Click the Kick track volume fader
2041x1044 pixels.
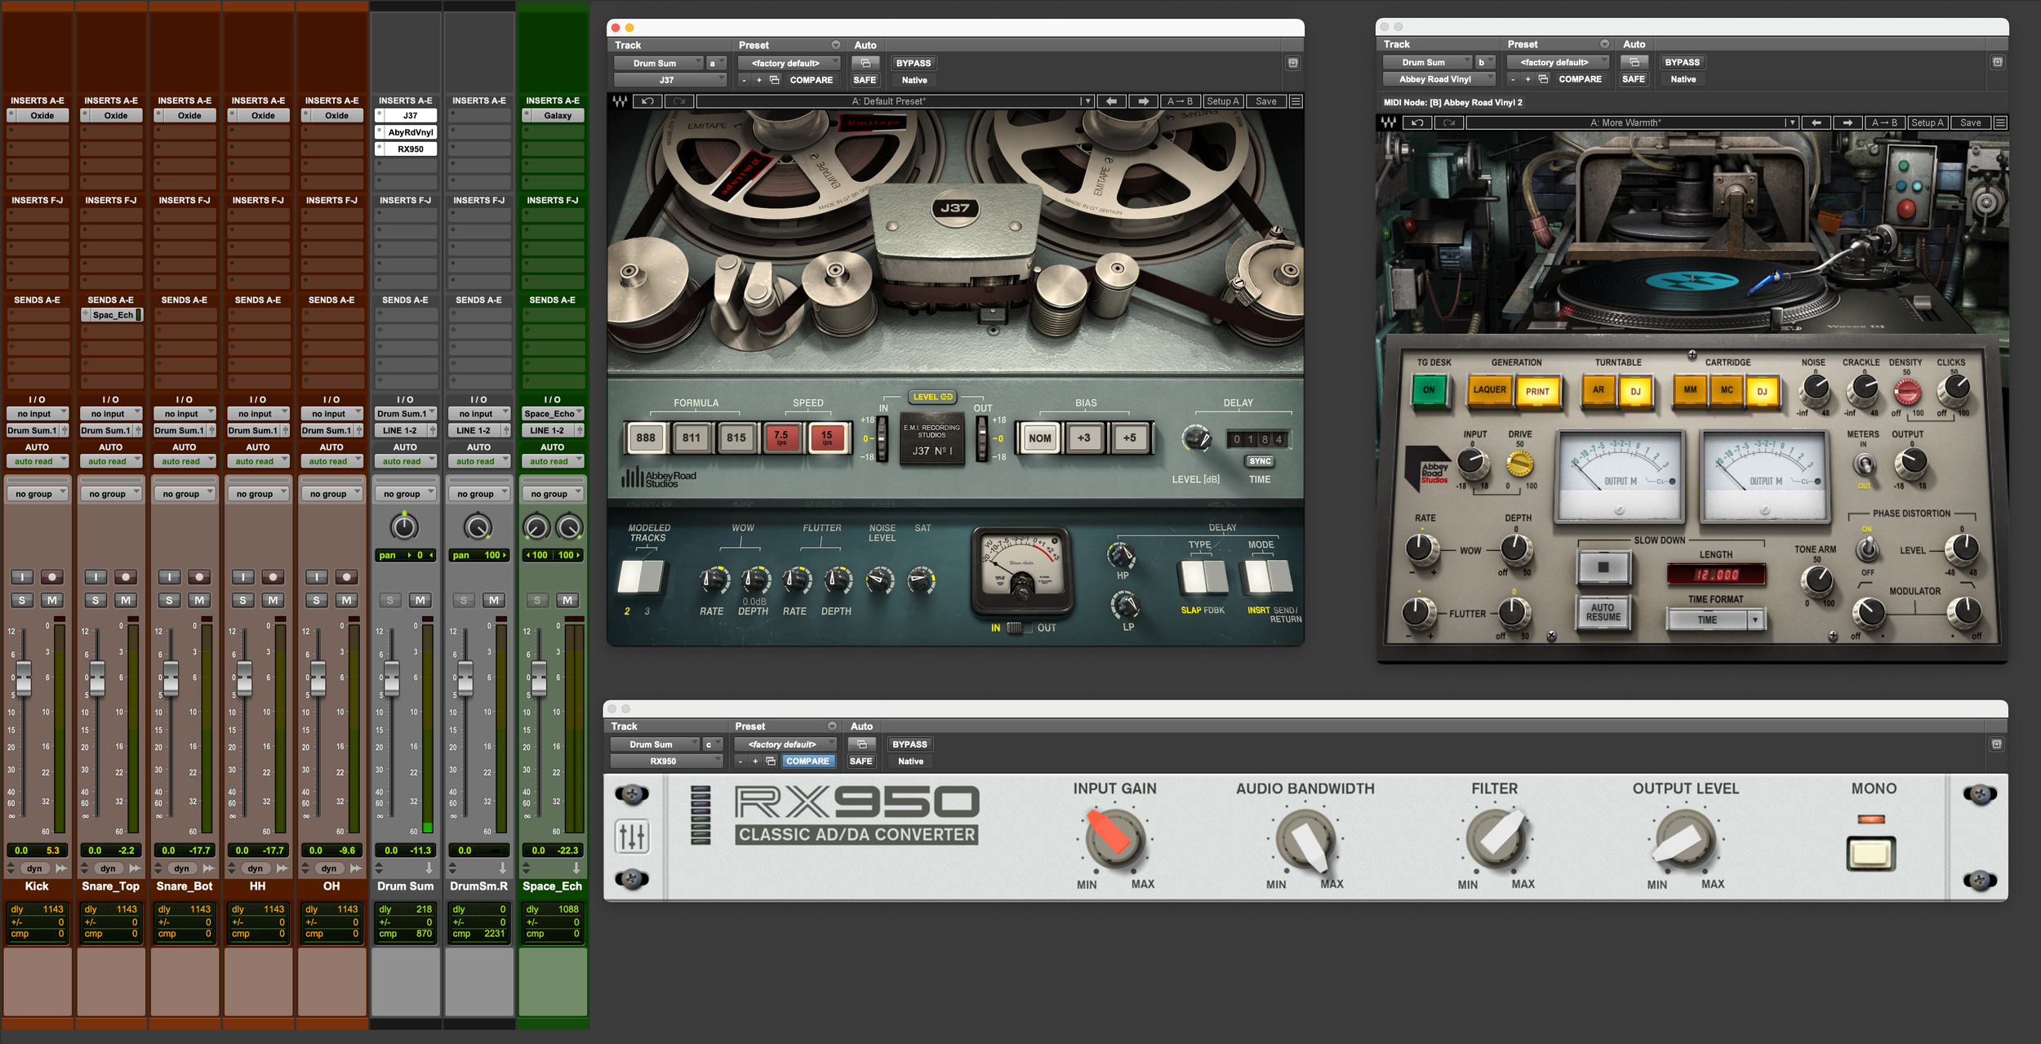(x=24, y=678)
